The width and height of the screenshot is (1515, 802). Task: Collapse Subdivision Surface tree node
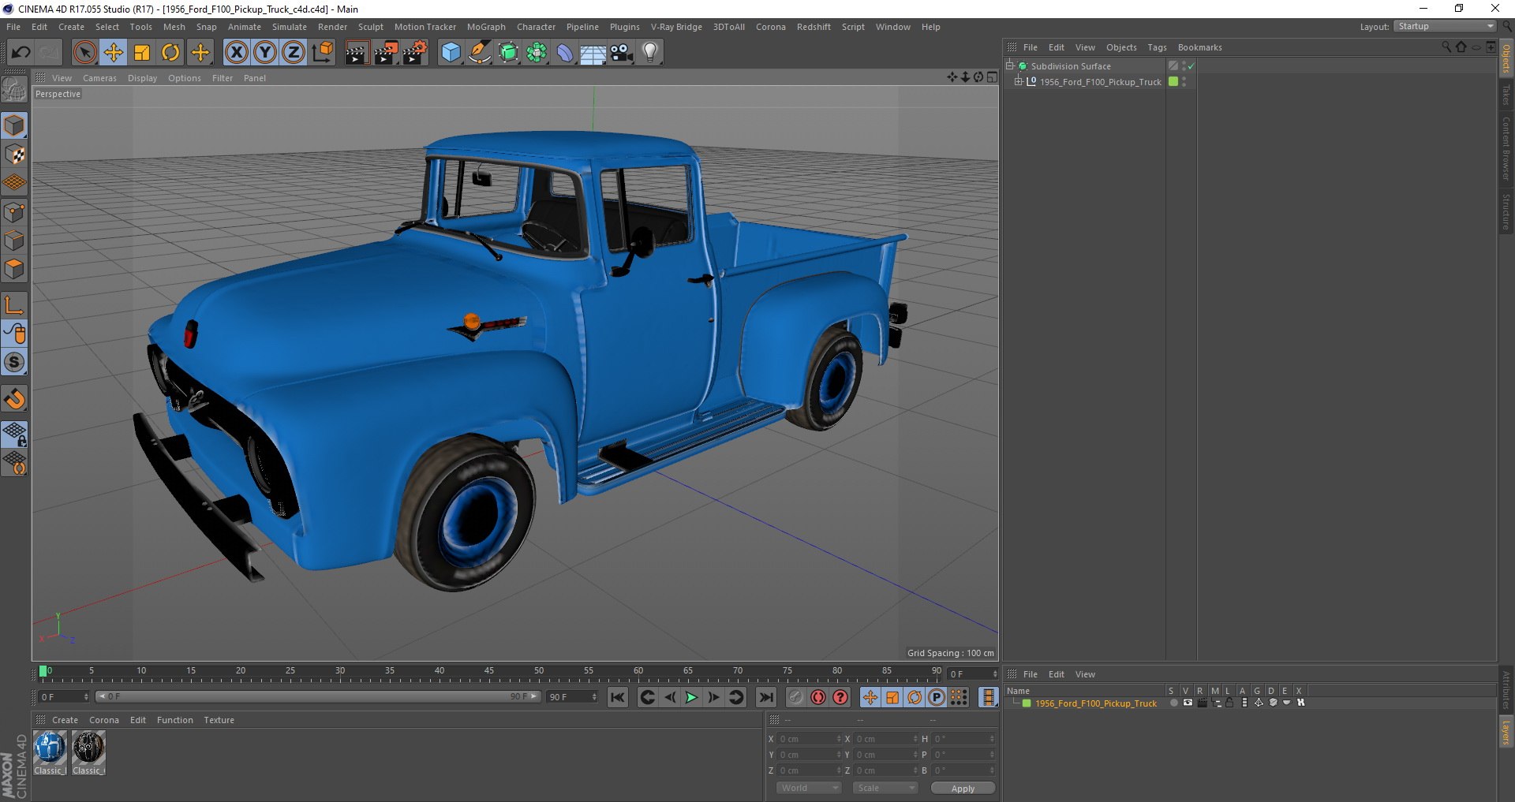tap(1009, 66)
